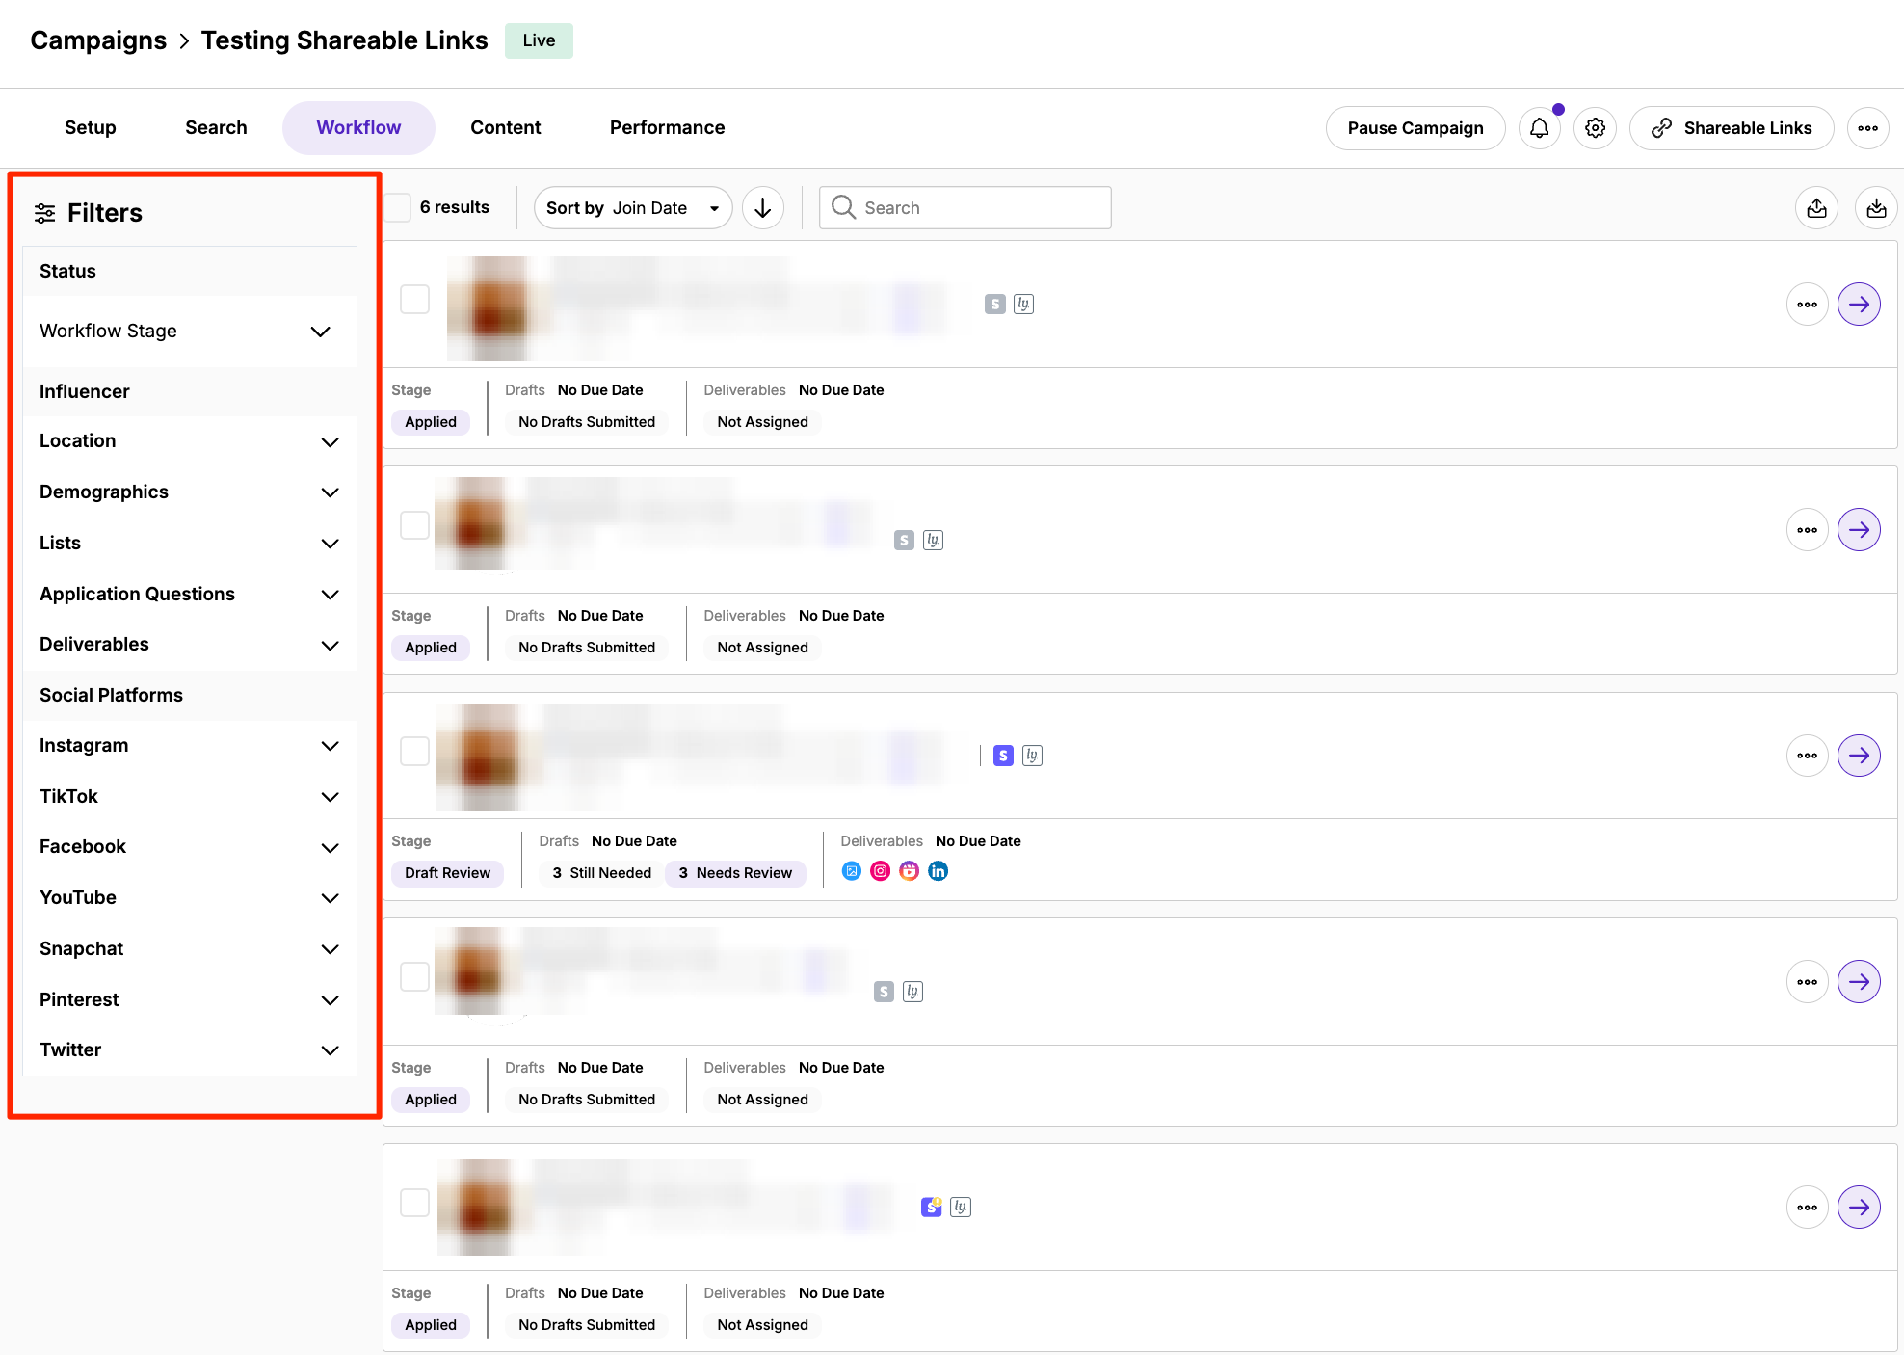Expand the Facebook filter
Screen dimensions: 1904x1355
point(190,847)
